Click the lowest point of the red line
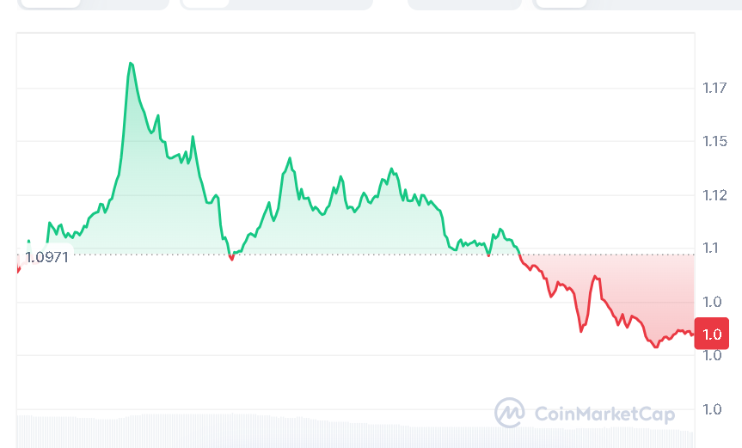The image size is (742, 448). [655, 347]
